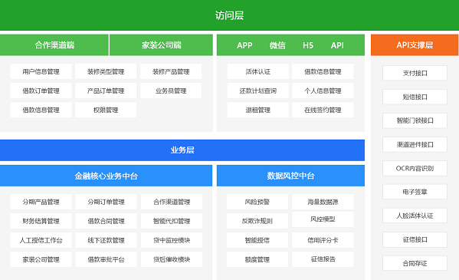Click the 支付接口 box
This screenshot has width=459, height=280.
pyautogui.click(x=415, y=73)
